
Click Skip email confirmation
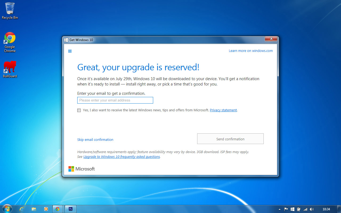coord(95,140)
